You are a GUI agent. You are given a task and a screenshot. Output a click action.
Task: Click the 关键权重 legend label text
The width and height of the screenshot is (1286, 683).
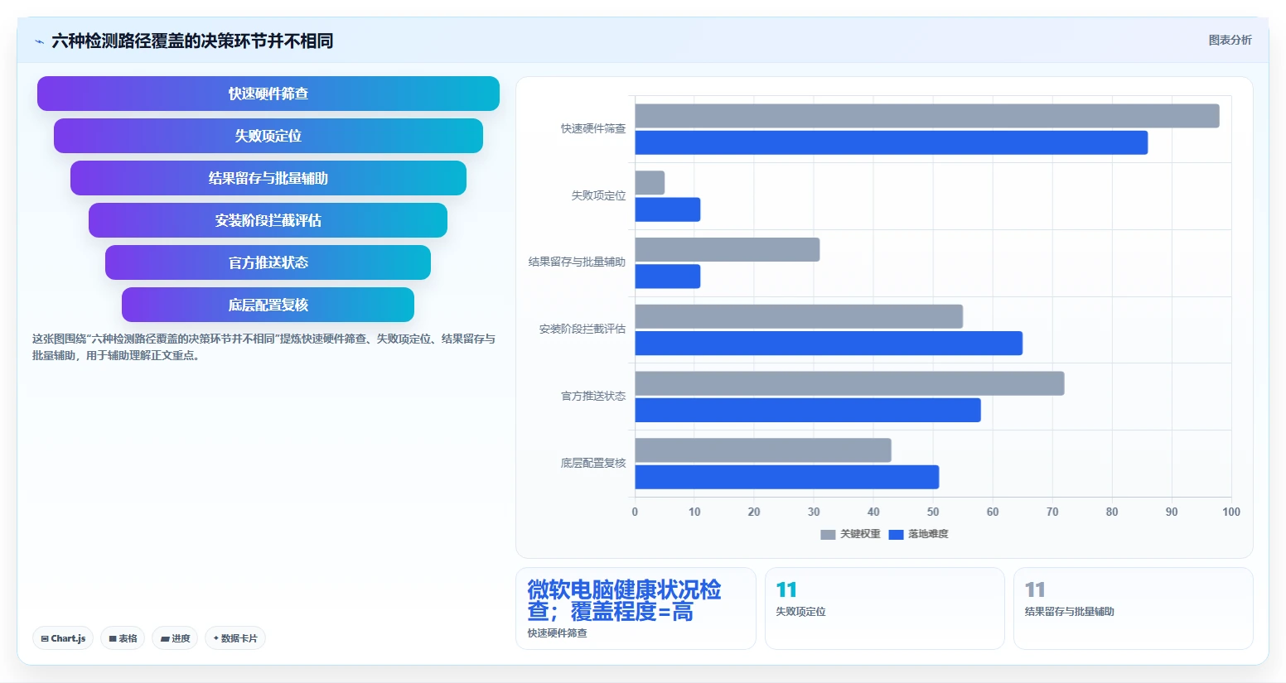click(x=860, y=534)
